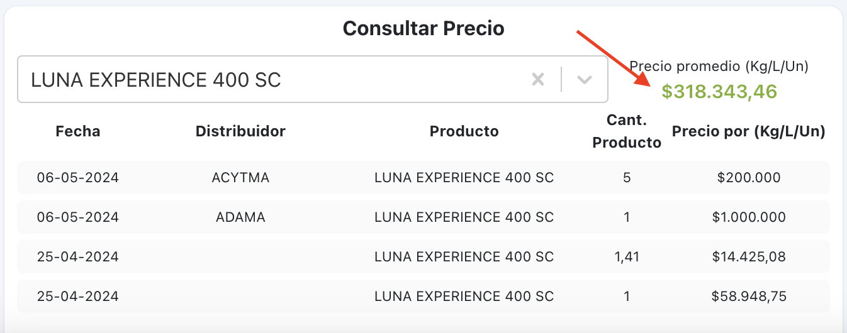Select quantity 5 in the ACYTMA row
The height and width of the screenshot is (333, 847).
[627, 178]
